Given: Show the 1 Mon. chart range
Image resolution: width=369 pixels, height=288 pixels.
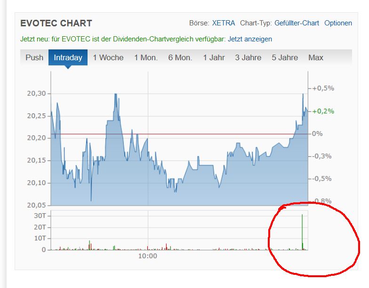Looking at the screenshot, I should tap(146, 57).
